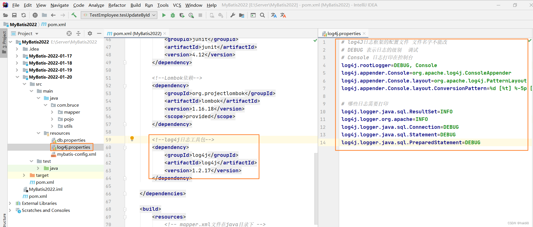533x227 pixels.
Task: Click Run with Coverage icon
Action: tap(182, 15)
